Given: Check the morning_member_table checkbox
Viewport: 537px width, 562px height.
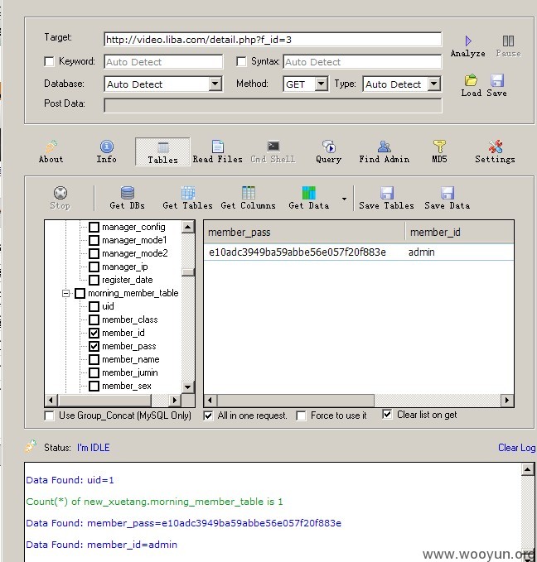Looking at the screenshot, I should (80, 293).
